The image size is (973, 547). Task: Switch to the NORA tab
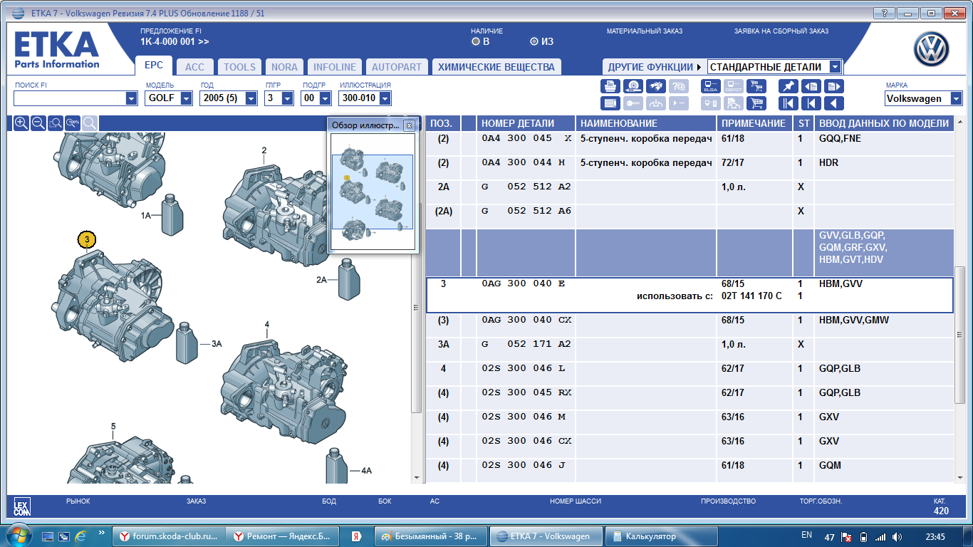click(x=284, y=67)
